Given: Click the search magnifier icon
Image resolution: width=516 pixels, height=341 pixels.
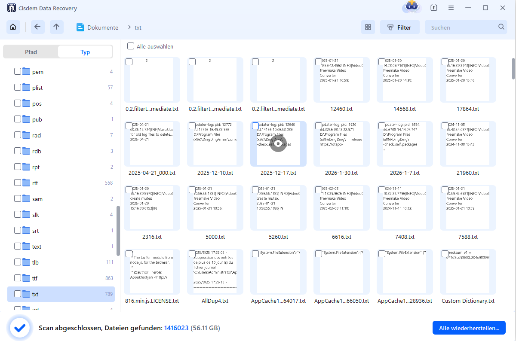Looking at the screenshot, I should pyautogui.click(x=501, y=27).
